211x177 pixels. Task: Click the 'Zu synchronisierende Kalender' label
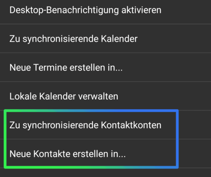[74, 39]
